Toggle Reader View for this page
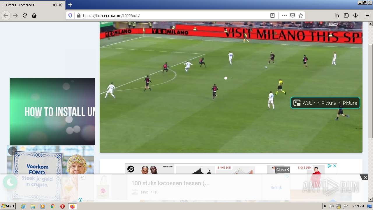Screen dimensions: 373x210 (272, 15)
